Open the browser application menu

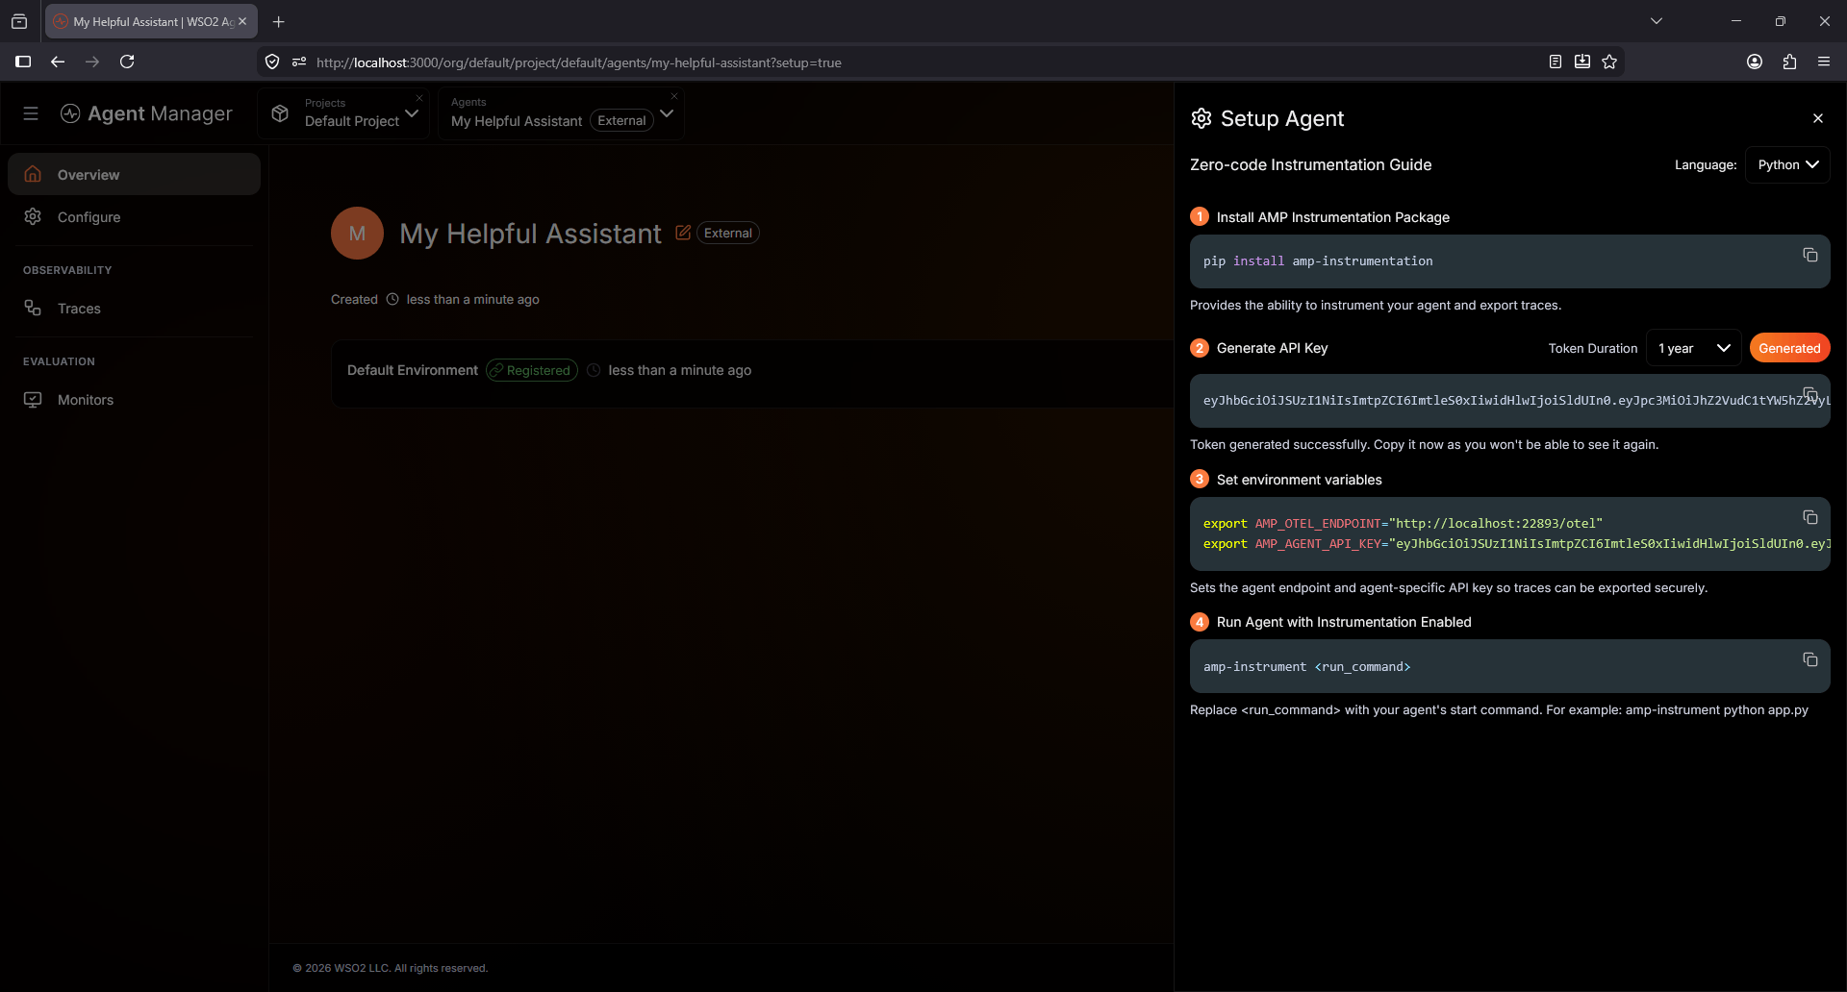point(1824,62)
